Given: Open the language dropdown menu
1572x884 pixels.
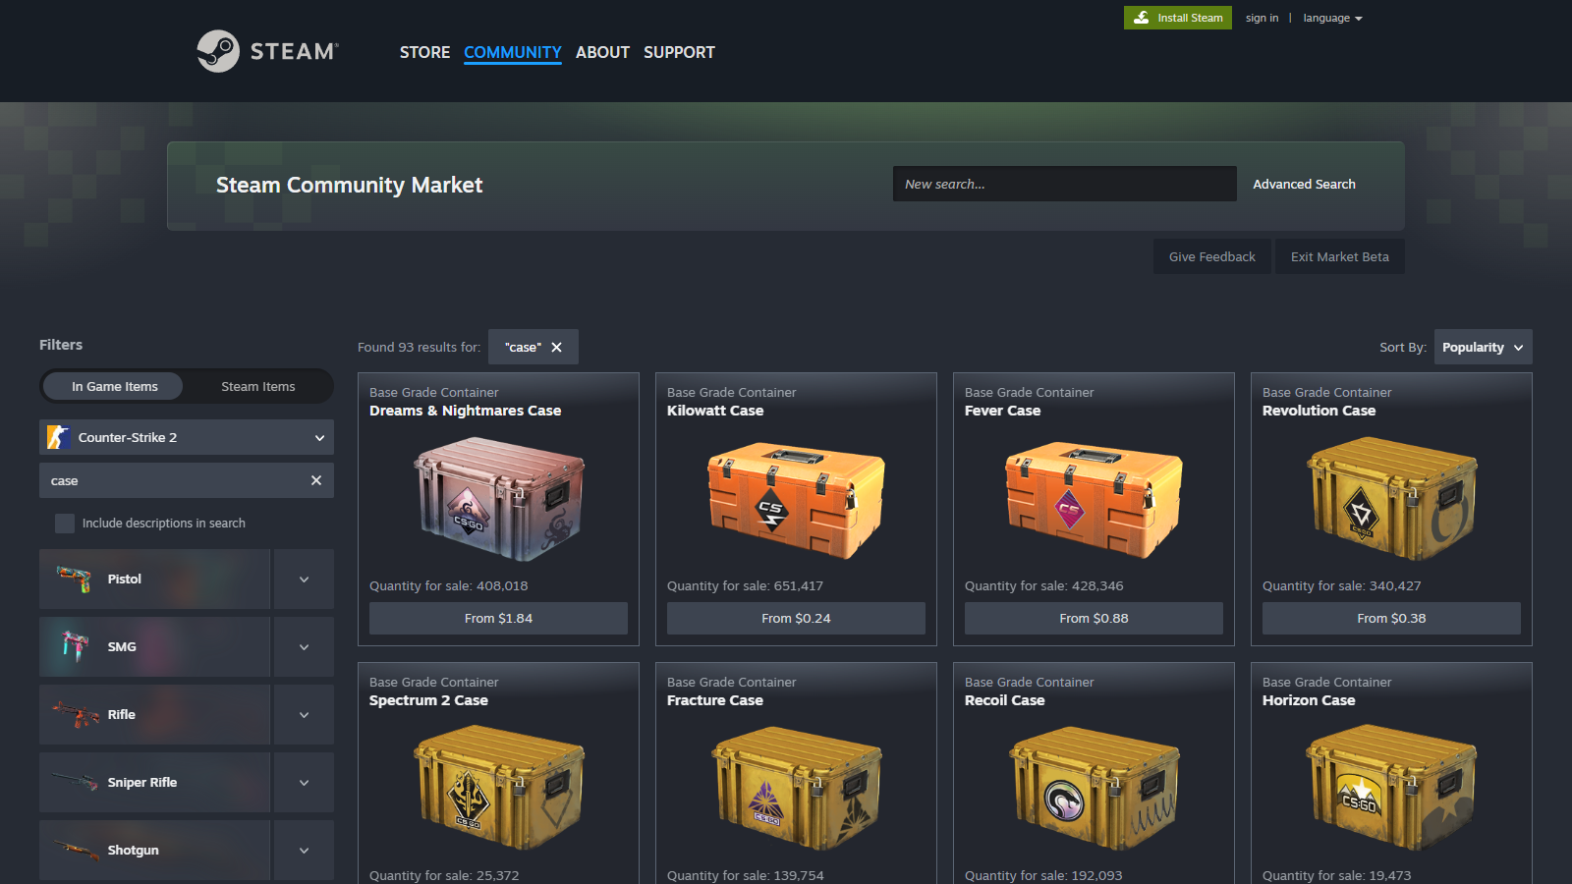Looking at the screenshot, I should tap(1332, 18).
